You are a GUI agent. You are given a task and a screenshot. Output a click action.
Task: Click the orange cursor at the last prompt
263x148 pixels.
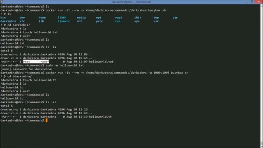pyautogui.click(x=46, y=120)
